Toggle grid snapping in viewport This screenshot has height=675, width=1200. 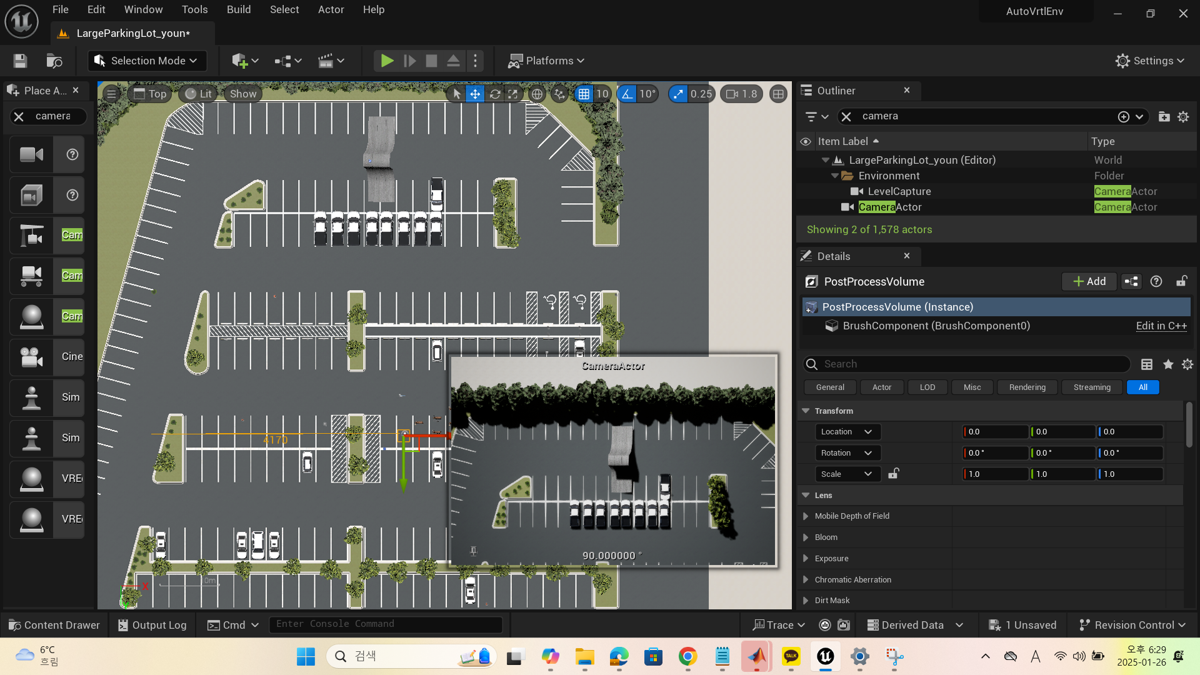coord(584,94)
